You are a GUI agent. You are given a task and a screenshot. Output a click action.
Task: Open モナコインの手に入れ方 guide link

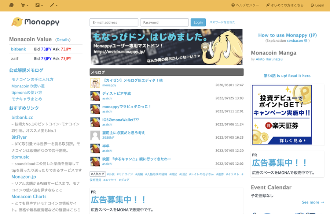[x=32, y=79]
